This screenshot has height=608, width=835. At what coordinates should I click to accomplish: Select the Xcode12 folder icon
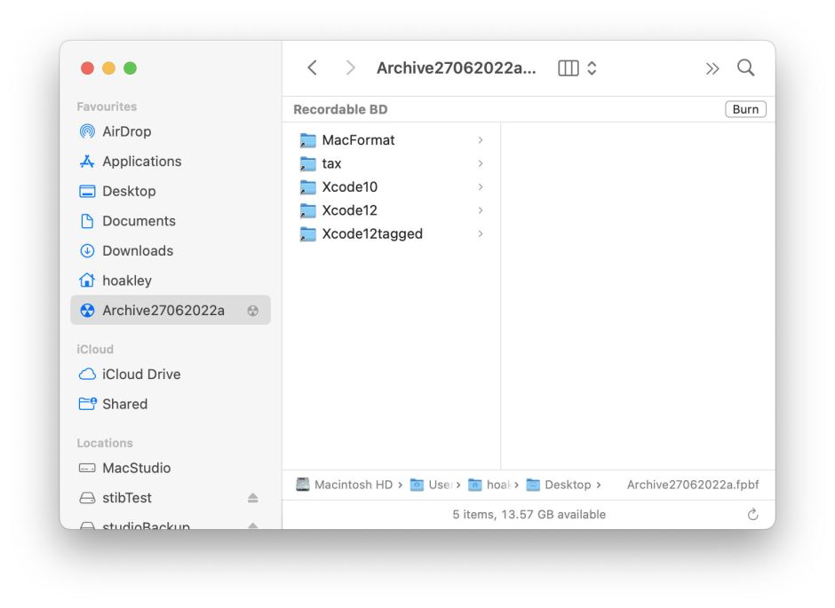308,210
